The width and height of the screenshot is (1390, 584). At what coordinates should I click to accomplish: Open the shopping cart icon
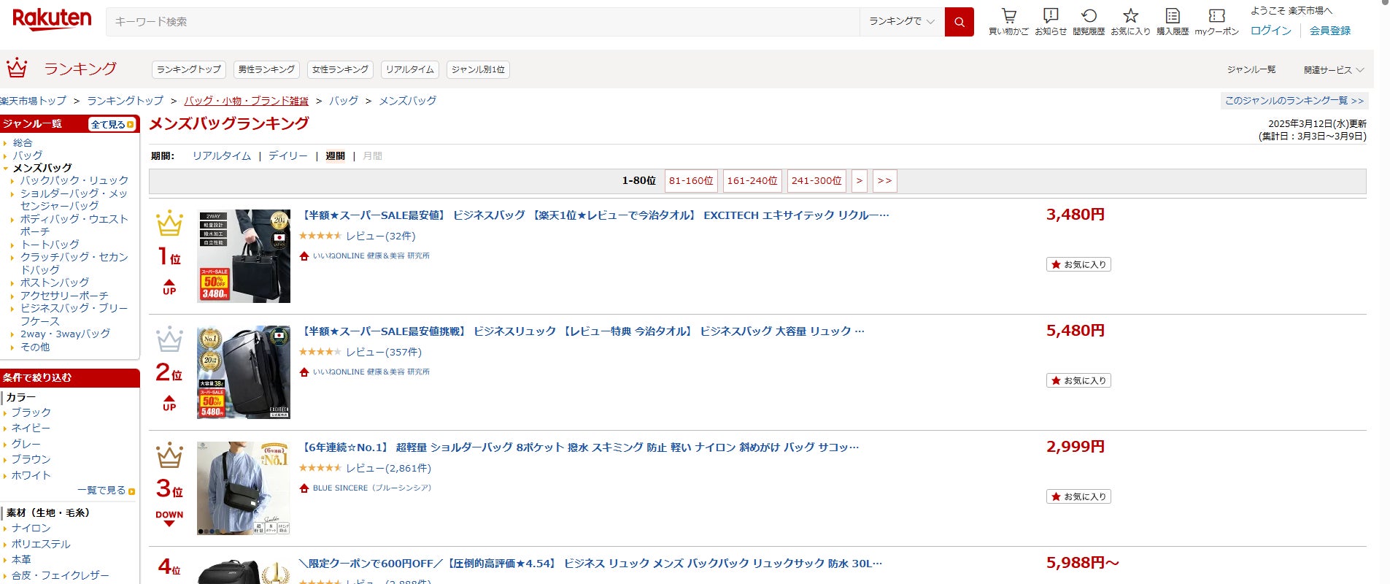(x=1008, y=16)
